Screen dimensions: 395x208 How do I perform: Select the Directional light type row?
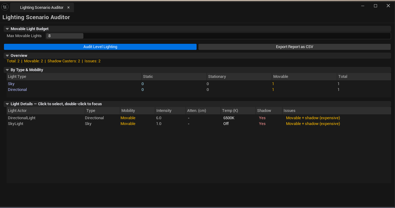[x=199, y=90]
